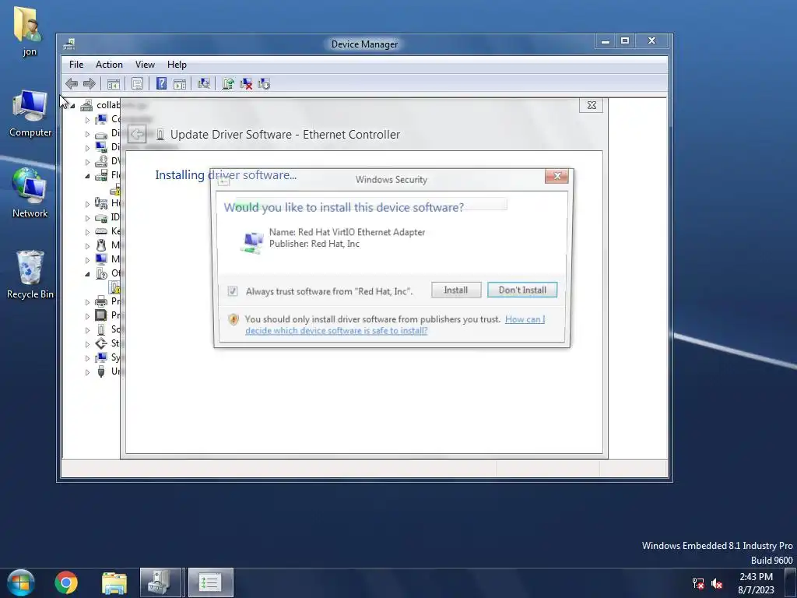Viewport: 797px width, 598px height.
Task: Open the Help menu
Action: 177,65
